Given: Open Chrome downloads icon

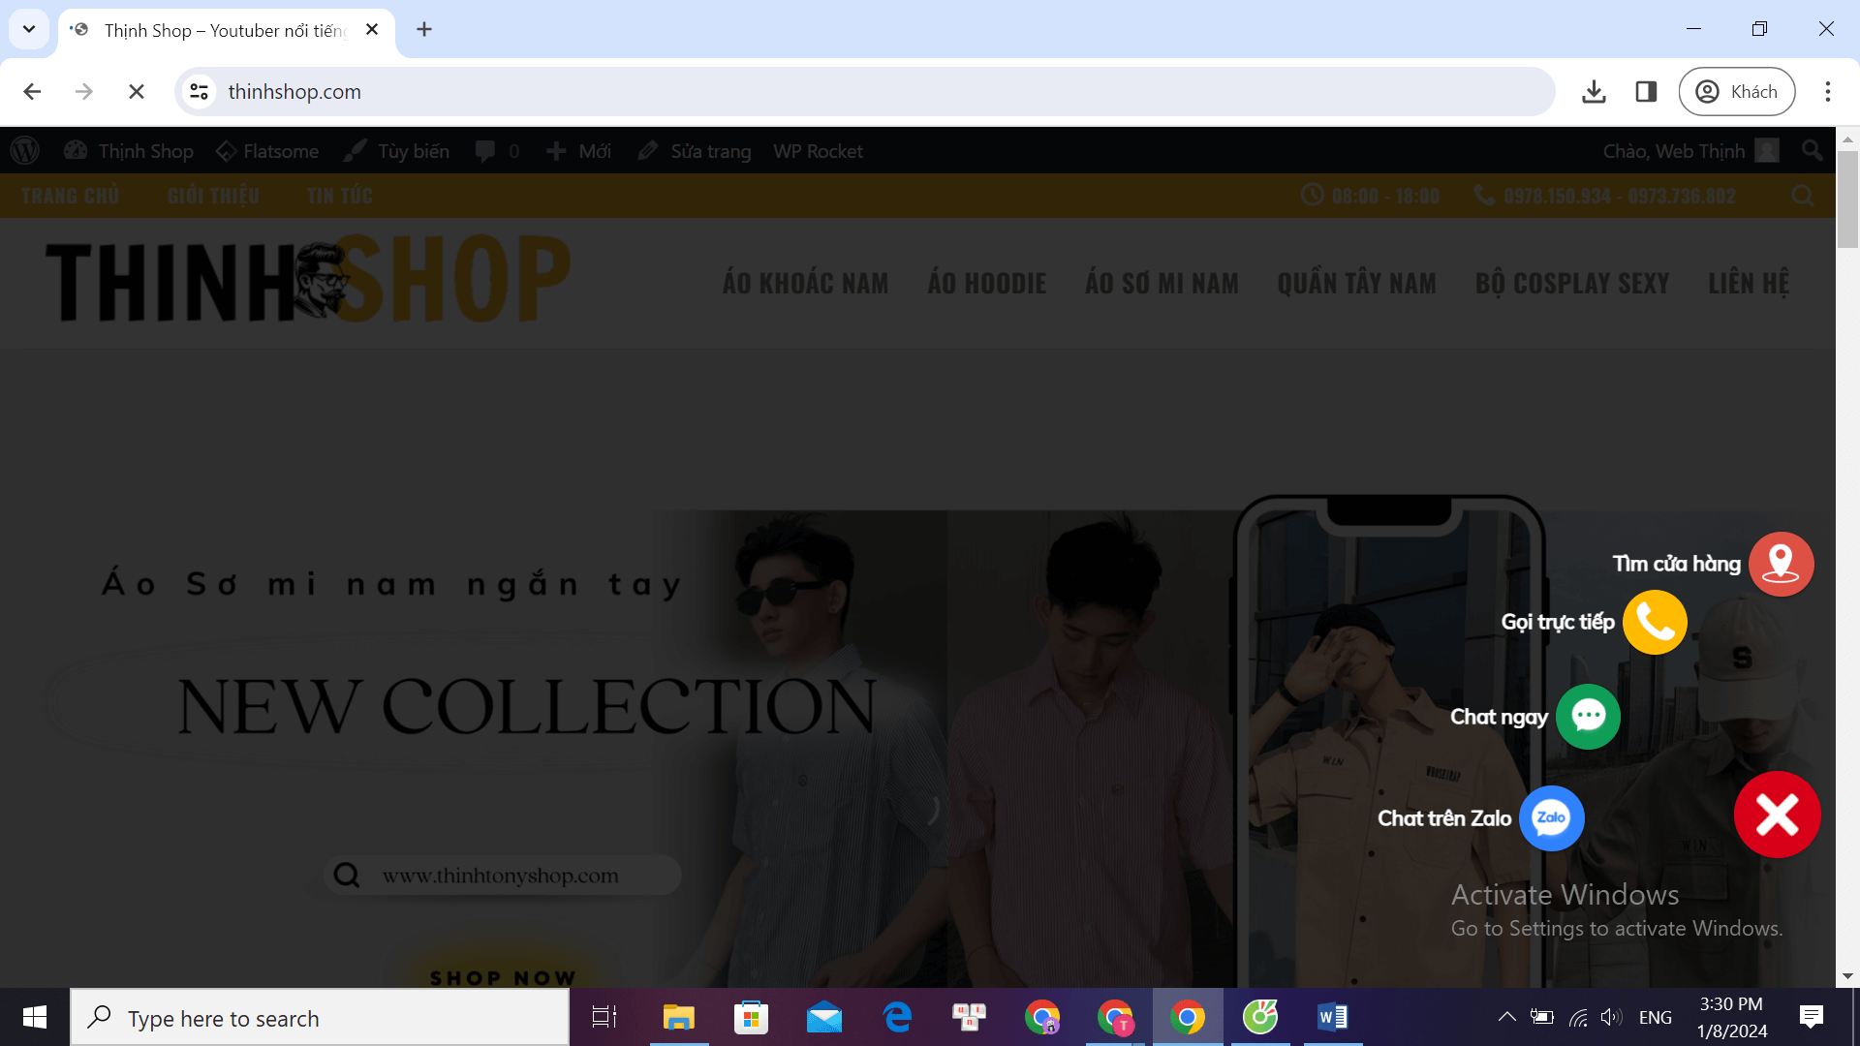Looking at the screenshot, I should tap(1594, 91).
